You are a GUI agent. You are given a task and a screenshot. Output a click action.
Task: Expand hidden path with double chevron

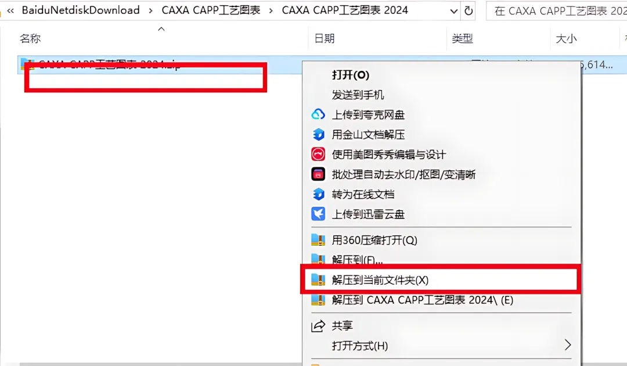pyautogui.click(x=11, y=10)
